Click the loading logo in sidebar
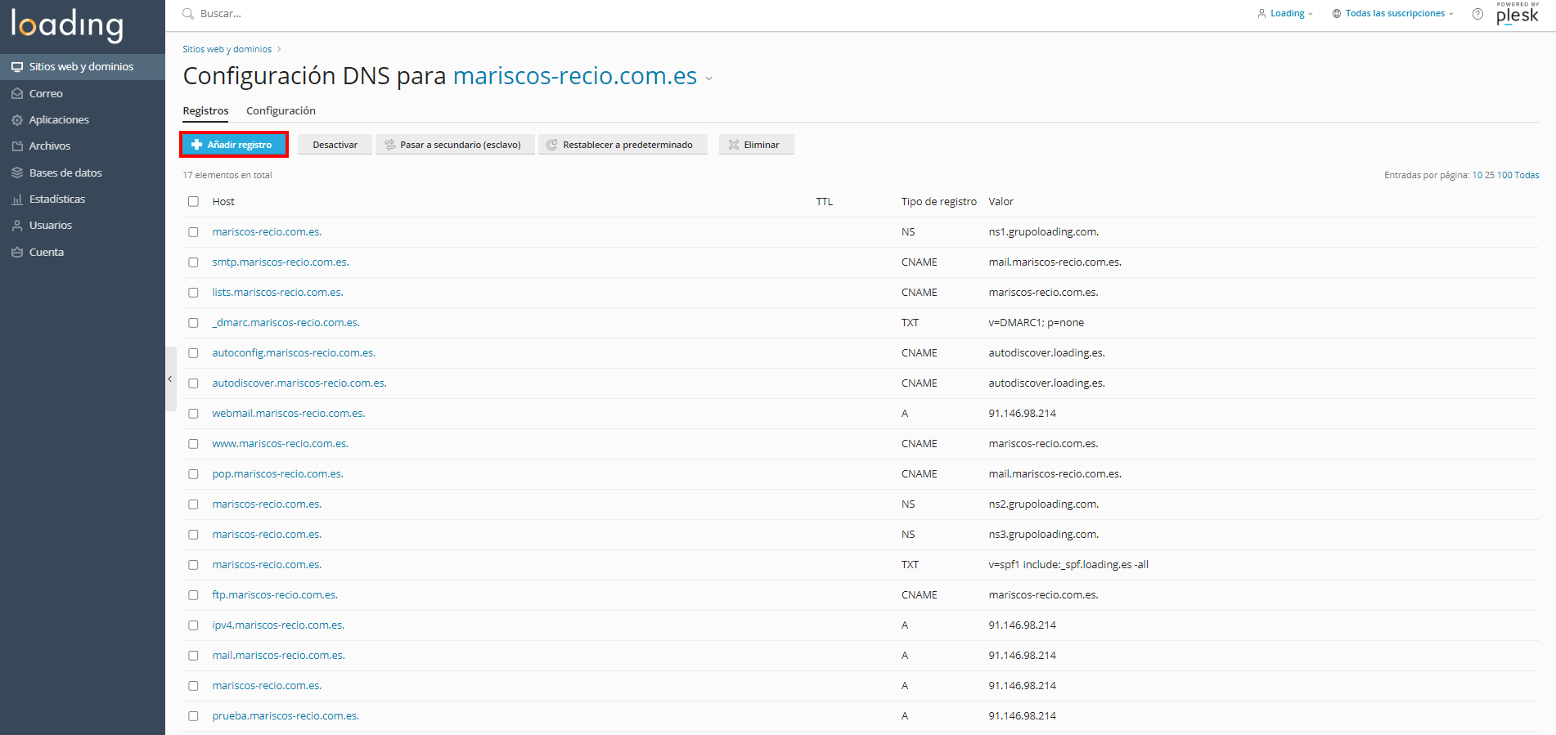 click(x=67, y=25)
